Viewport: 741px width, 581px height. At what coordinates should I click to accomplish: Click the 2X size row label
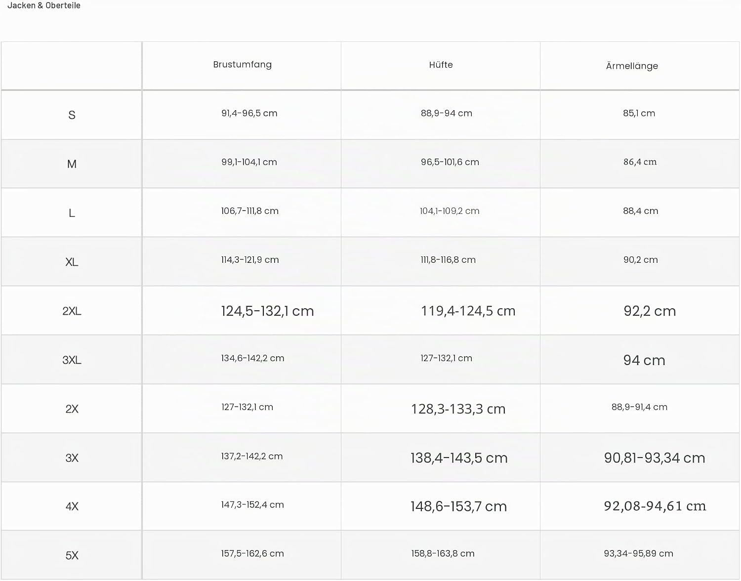[72, 409]
